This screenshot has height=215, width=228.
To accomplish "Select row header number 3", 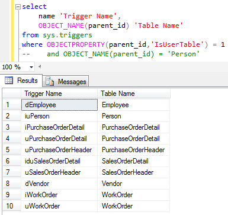I will click(12, 127).
